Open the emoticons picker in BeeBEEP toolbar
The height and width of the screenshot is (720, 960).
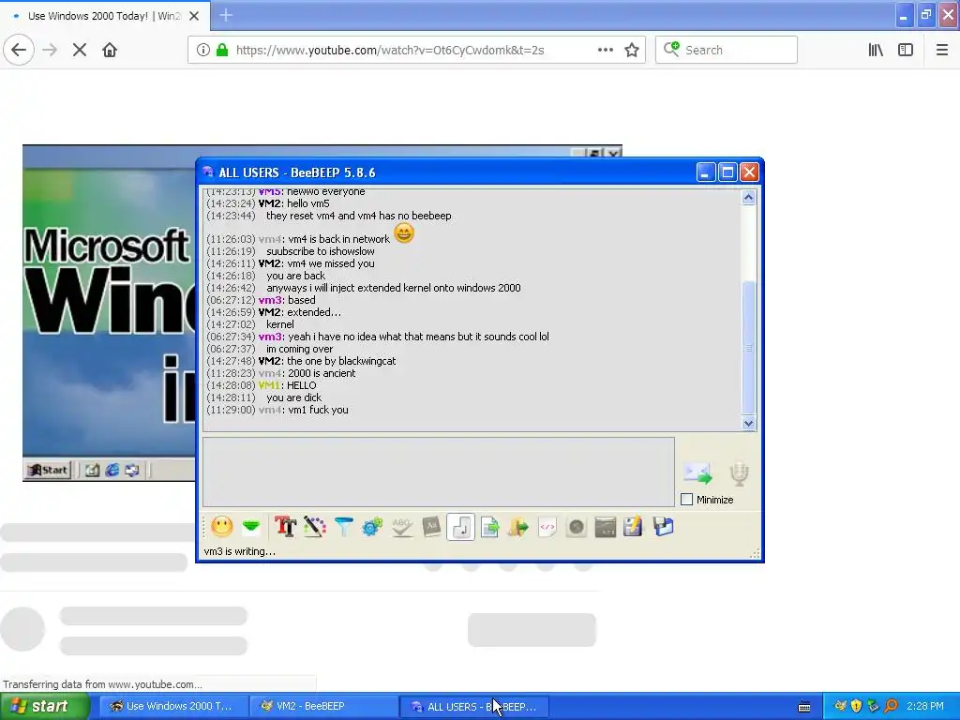(222, 527)
